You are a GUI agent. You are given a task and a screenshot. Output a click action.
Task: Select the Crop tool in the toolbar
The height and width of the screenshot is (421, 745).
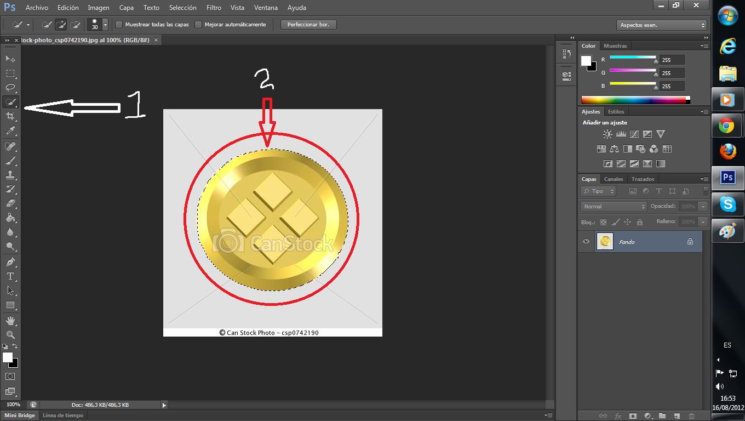coord(10,116)
